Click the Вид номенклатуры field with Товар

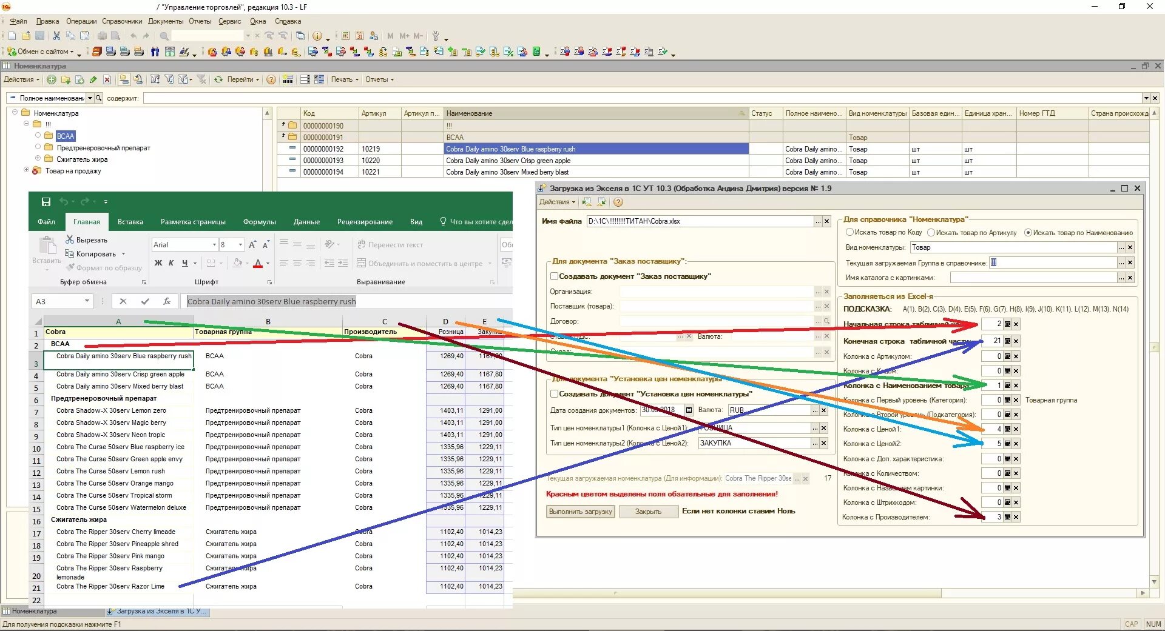pyautogui.click(x=1013, y=247)
